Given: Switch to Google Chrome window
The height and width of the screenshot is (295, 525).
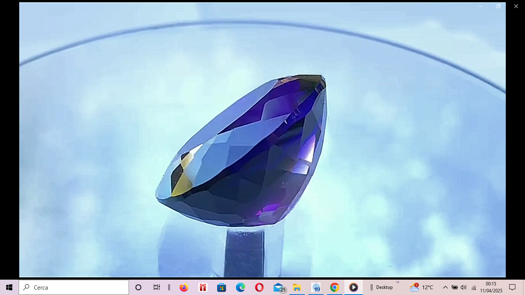Looking at the screenshot, I should tap(334, 287).
